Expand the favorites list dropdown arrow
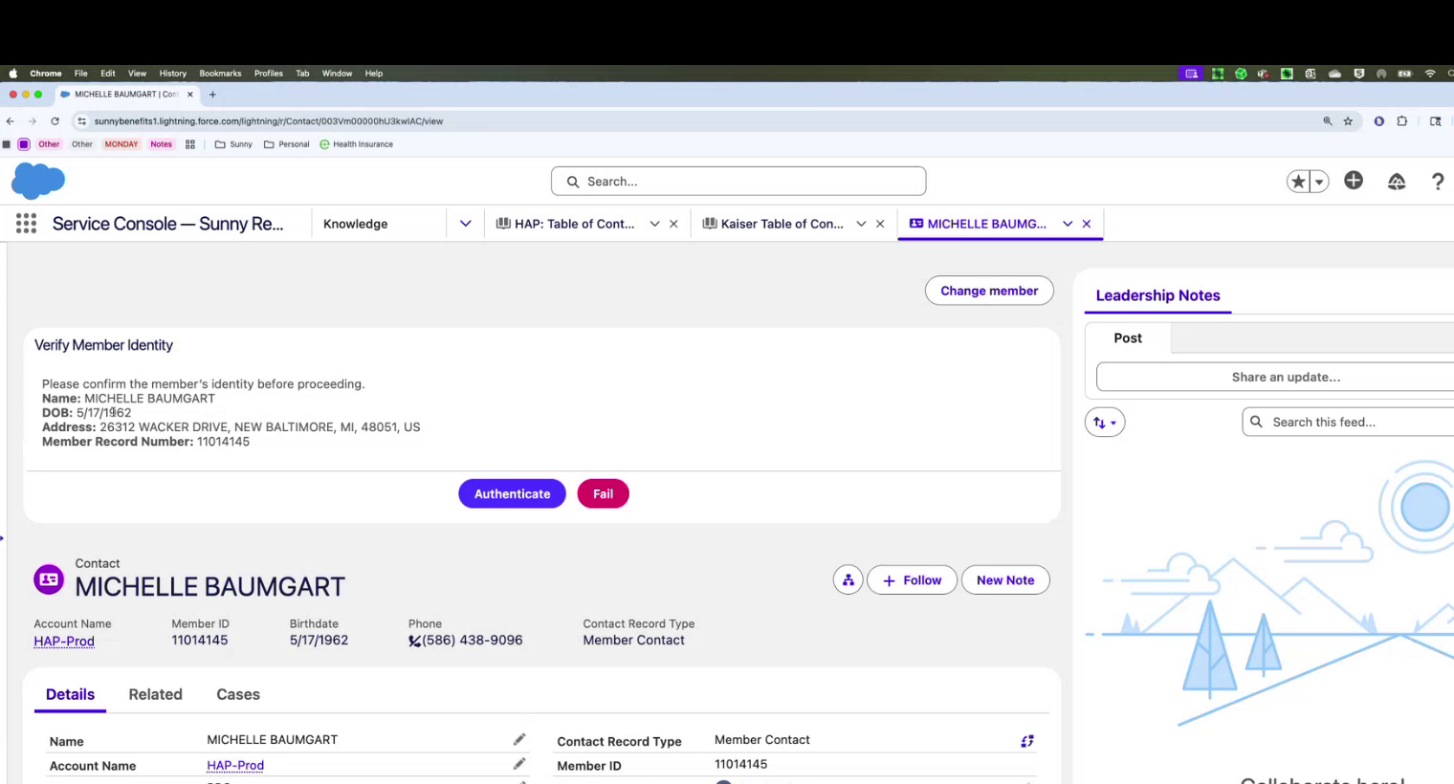Viewport: 1454px width, 784px height. pyautogui.click(x=1319, y=182)
